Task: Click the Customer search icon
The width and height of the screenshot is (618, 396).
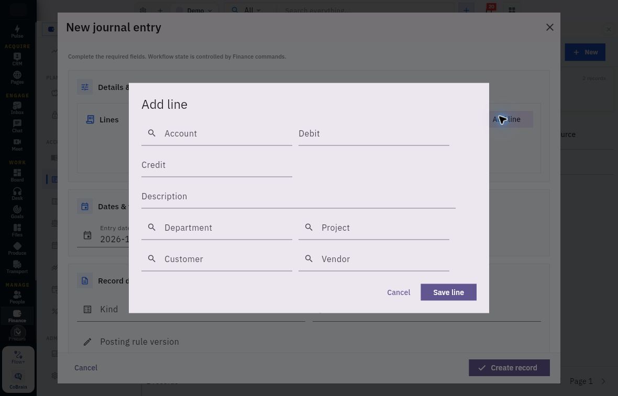Action: tap(151, 258)
